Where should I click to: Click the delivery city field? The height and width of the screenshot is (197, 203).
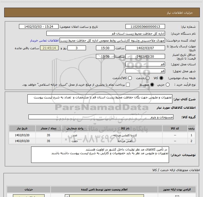[x=145, y=71]
